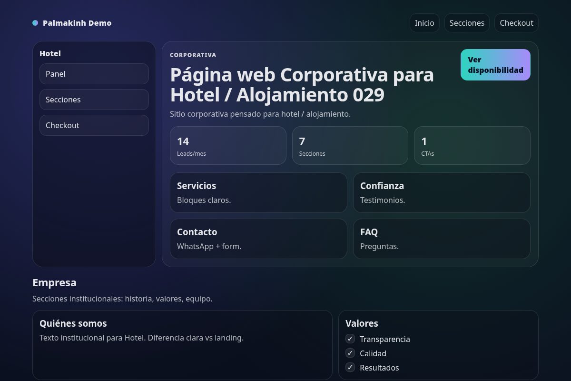Viewport: 571px width, 381px height.
Task: Open the Contacto WhatsApp card
Action: click(258, 239)
